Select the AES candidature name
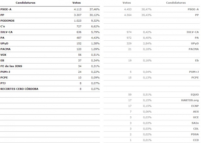The width and height of the screenshot is (201, 143). (x=196, y=112)
